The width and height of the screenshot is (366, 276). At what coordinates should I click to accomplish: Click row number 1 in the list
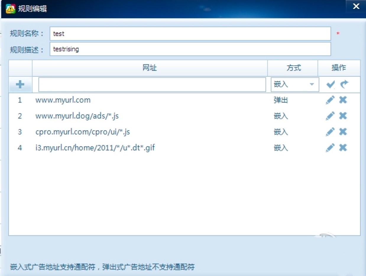click(x=20, y=100)
